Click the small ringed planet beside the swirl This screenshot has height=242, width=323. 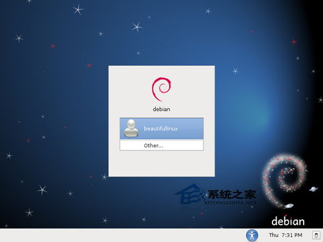313,189
